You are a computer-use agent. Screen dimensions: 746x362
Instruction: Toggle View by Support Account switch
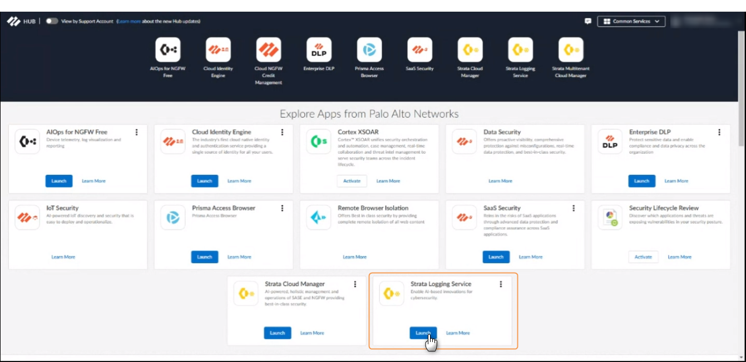[x=52, y=21]
